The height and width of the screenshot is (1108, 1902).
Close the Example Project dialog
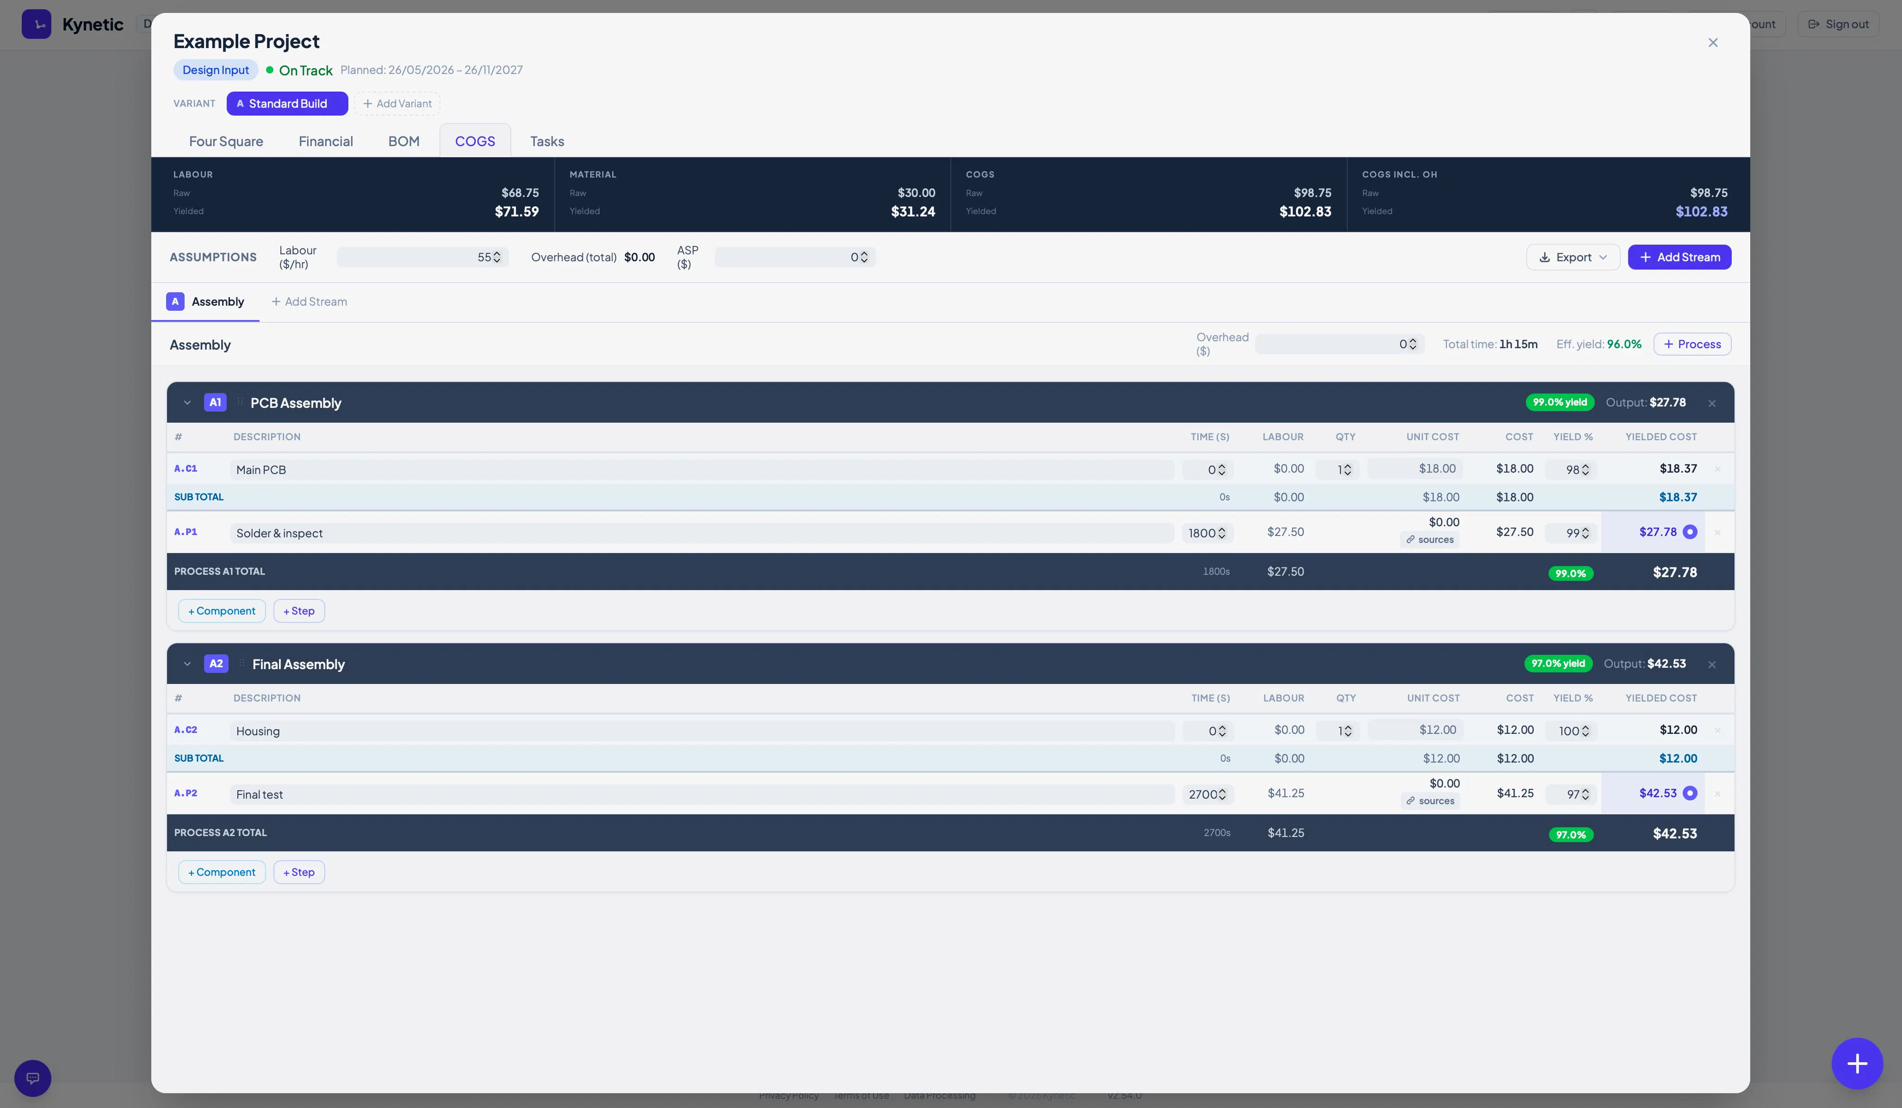coord(1713,43)
